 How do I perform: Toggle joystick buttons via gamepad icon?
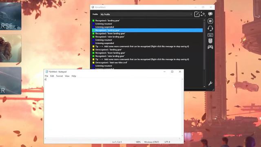pos(210,47)
